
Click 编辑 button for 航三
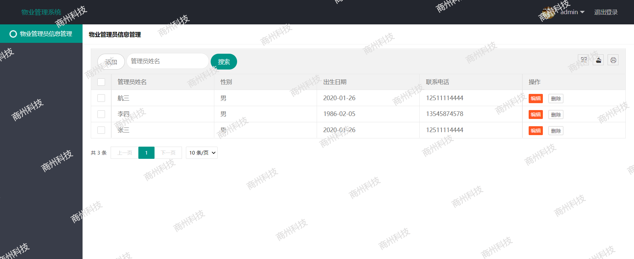pyautogui.click(x=536, y=99)
